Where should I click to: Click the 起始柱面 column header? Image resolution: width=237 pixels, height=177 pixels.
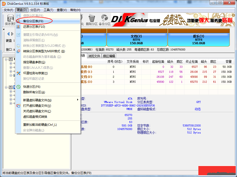pyautogui.click(x=158, y=61)
